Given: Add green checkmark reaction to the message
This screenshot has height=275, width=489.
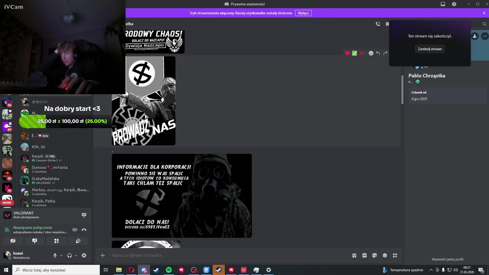Looking at the screenshot, I should [355, 53].
